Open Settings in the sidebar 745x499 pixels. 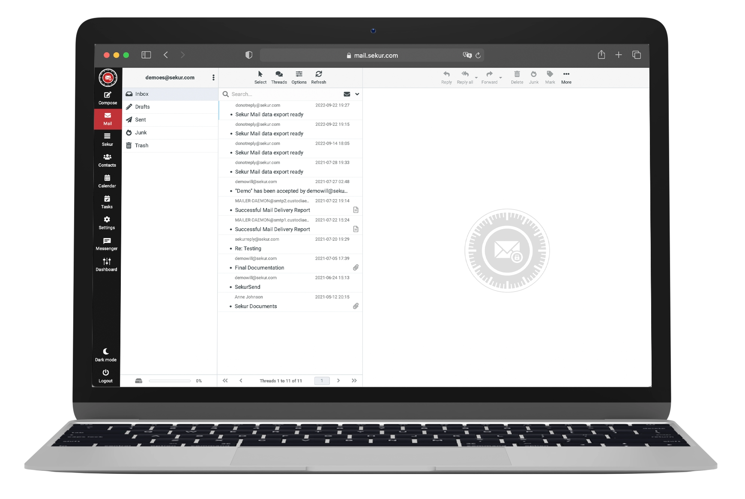[x=107, y=223]
